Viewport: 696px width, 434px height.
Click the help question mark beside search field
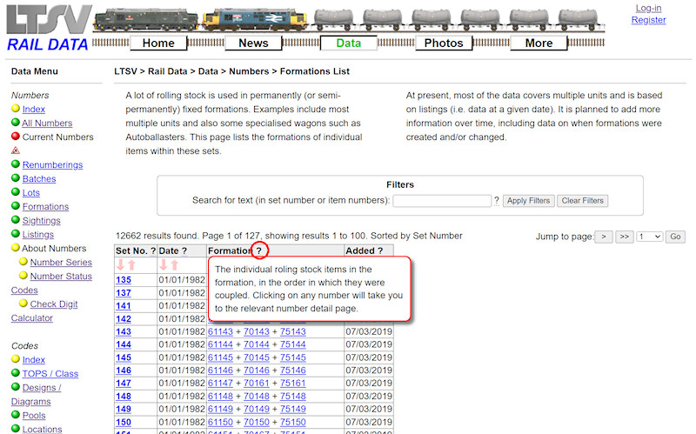(x=497, y=201)
